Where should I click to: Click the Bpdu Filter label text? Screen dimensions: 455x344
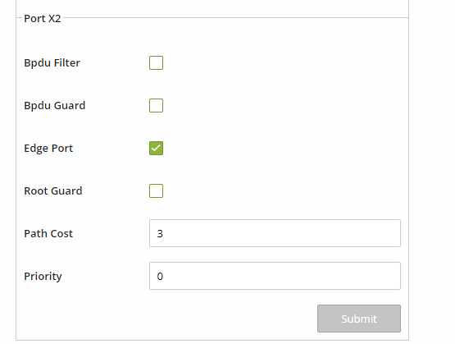[52, 63]
